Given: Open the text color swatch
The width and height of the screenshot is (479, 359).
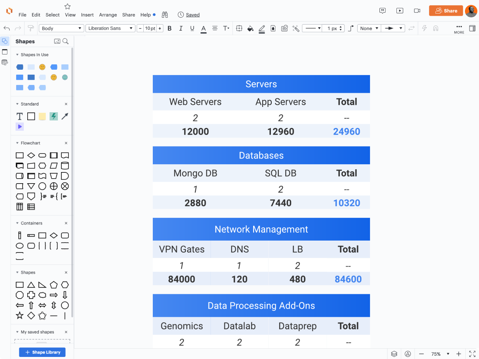Looking at the screenshot, I should click(203, 28).
